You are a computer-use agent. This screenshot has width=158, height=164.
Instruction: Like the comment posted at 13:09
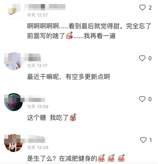(142, 99)
